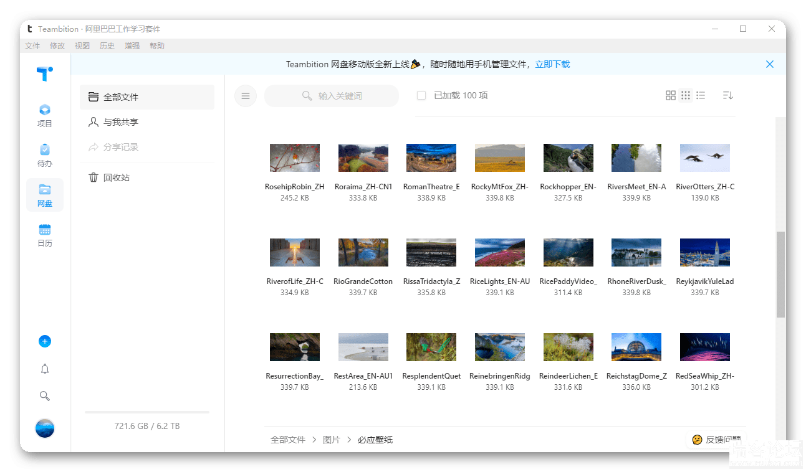The image size is (806, 472).
Task: Open the sort order options icon
Action: (x=727, y=95)
